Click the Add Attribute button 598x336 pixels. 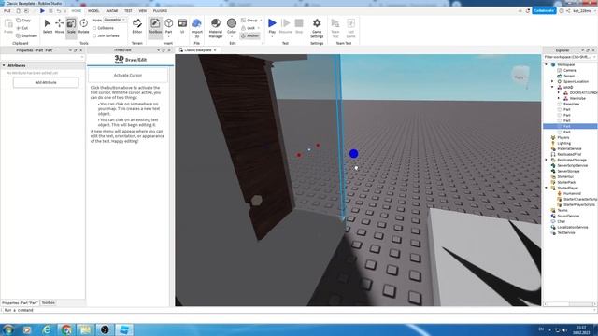coord(46,82)
